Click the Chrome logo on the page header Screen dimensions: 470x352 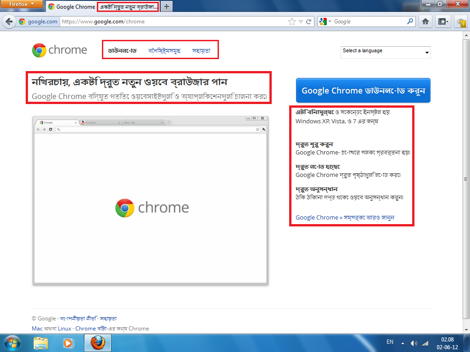[59, 50]
